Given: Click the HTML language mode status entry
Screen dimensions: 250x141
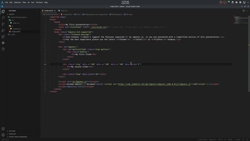Looking at the screenshot, I should pos(230,139).
